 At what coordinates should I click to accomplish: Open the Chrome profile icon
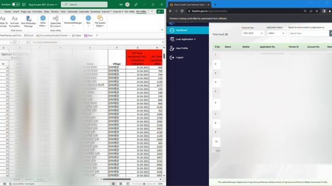(330, 11)
